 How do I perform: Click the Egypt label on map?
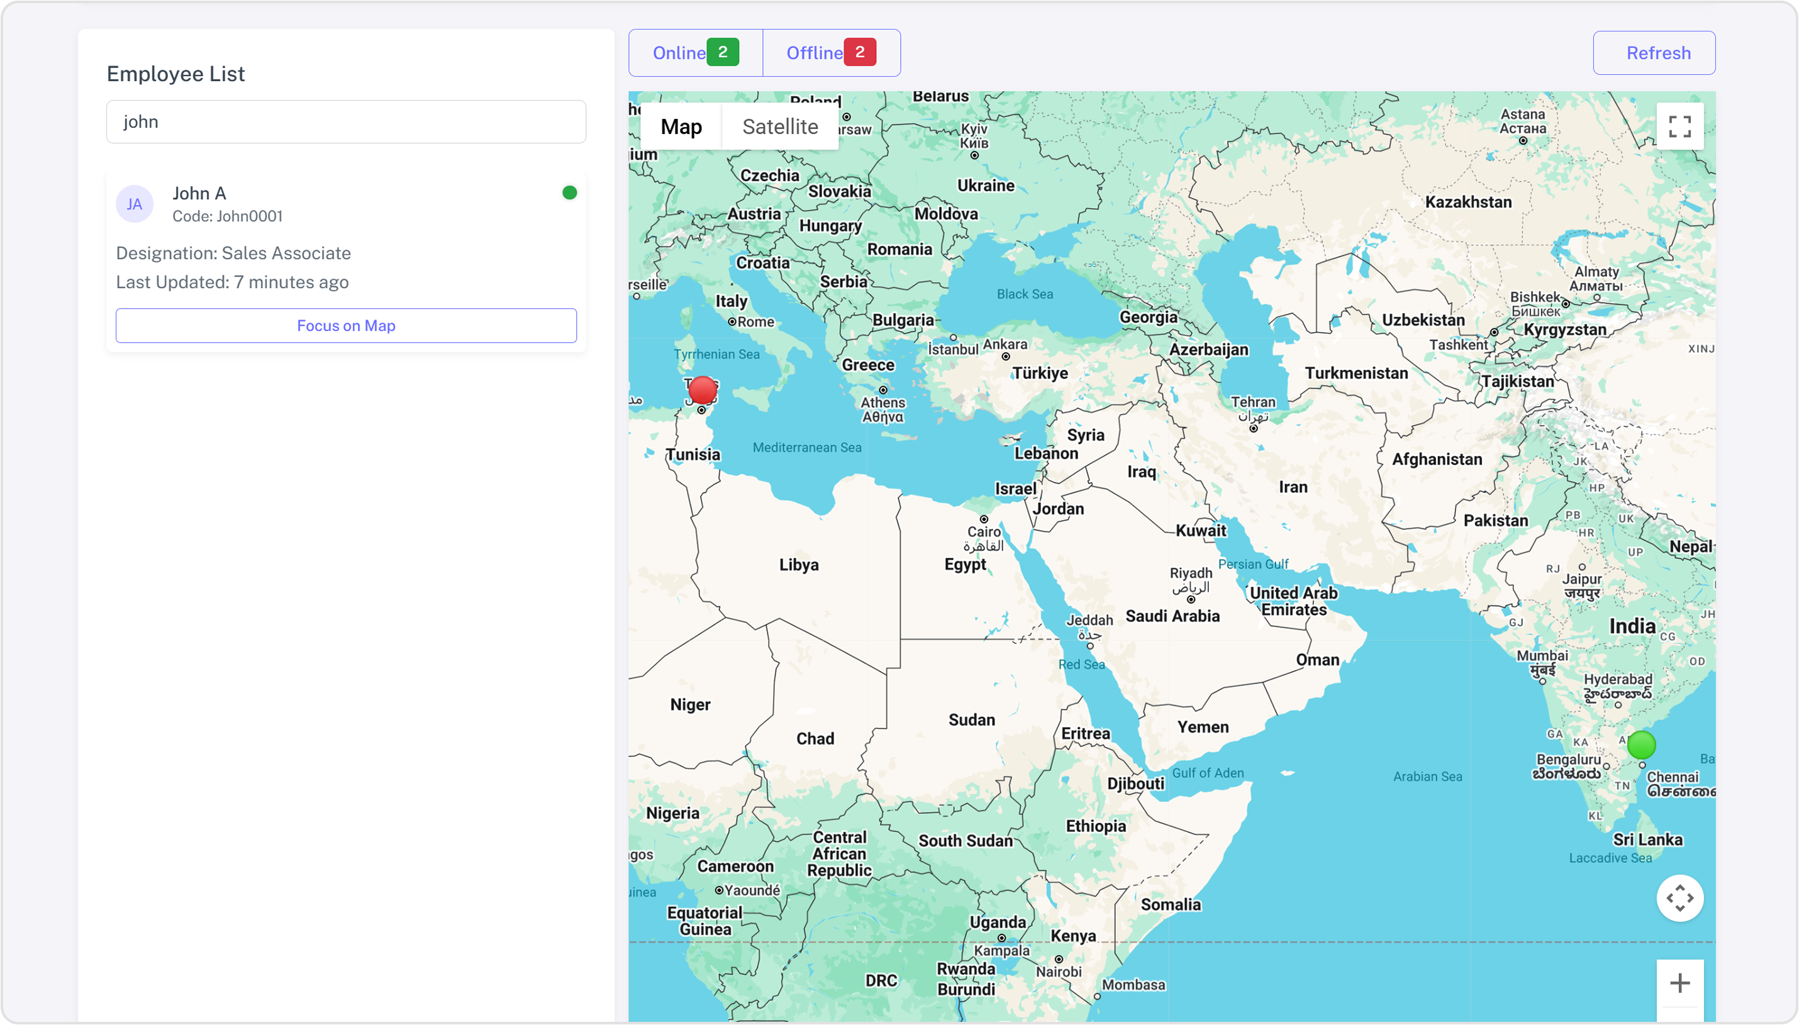(x=965, y=565)
